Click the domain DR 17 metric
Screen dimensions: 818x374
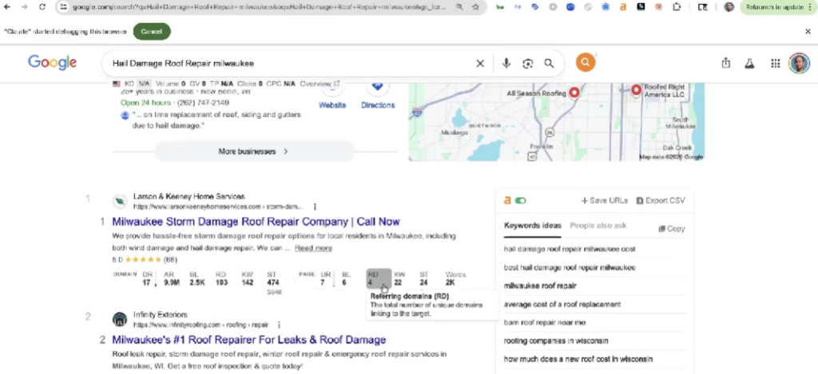(x=147, y=278)
